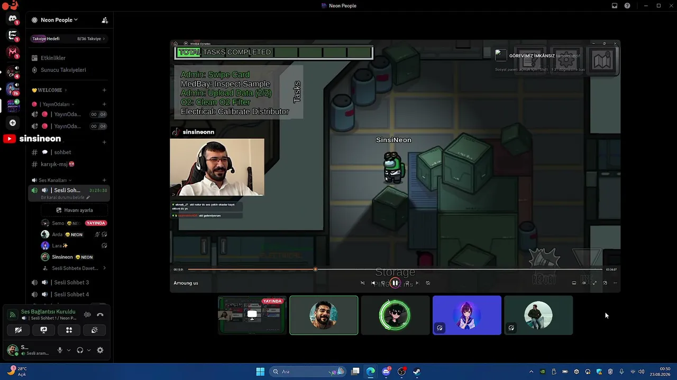Disconnect from voice with the hang-up icon
677x380 pixels.
coord(100,315)
